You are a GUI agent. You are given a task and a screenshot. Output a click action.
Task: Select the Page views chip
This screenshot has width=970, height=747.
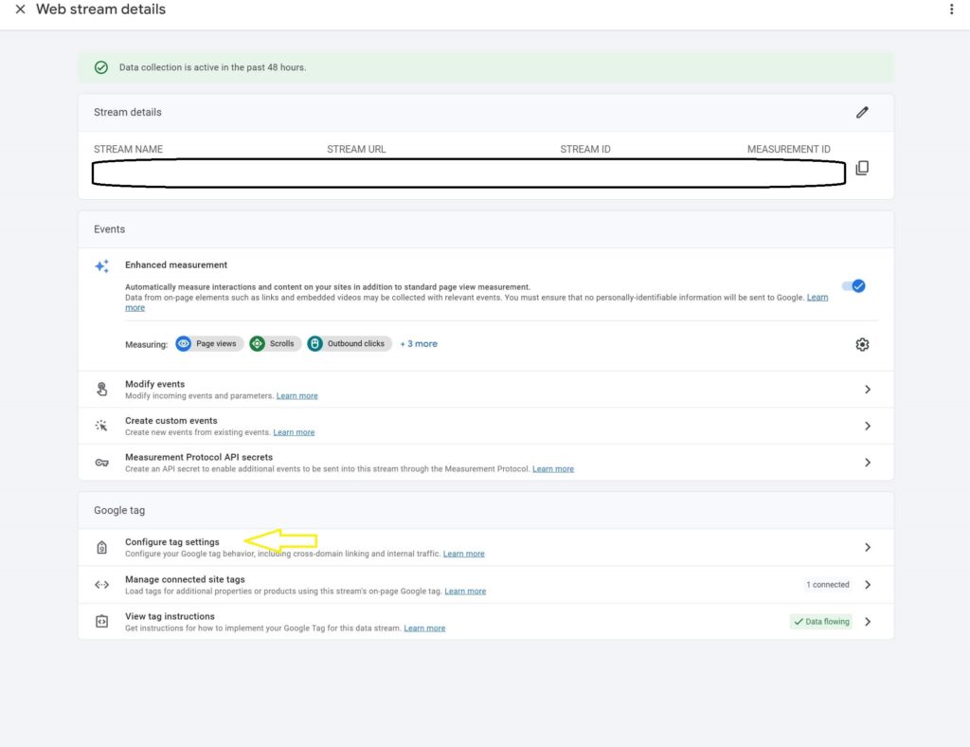[x=209, y=343]
